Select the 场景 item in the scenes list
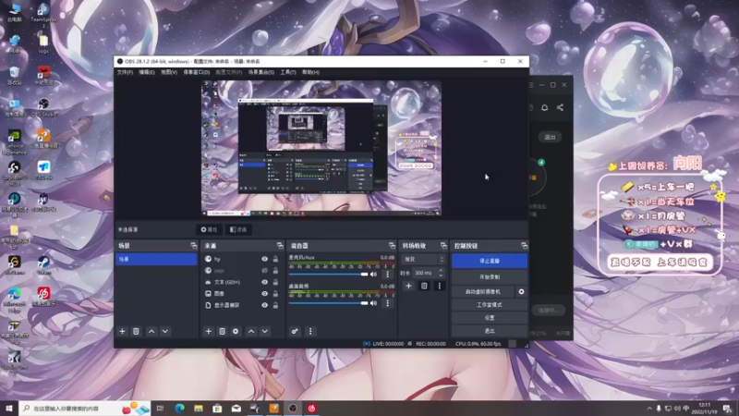 click(x=156, y=260)
